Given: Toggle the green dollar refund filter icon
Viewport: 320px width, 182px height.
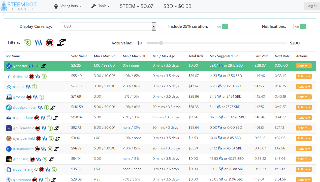Looking at the screenshot, I should 27,43.
